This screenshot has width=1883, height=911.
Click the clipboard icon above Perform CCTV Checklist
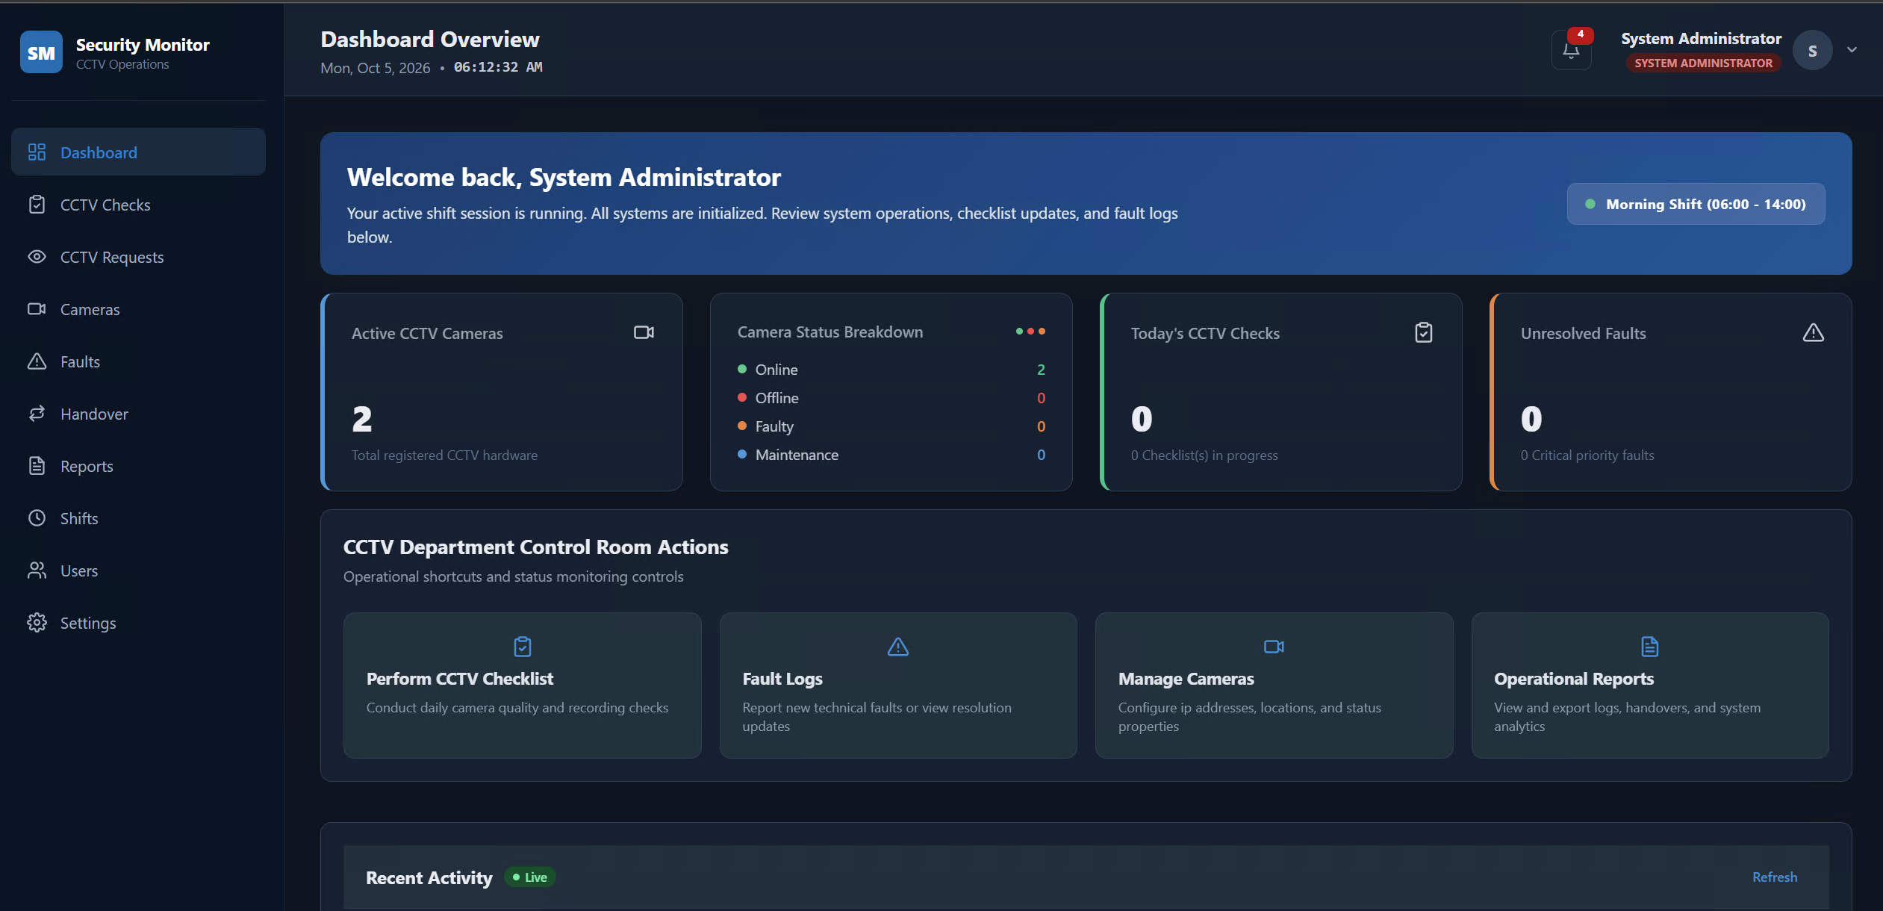pos(523,647)
